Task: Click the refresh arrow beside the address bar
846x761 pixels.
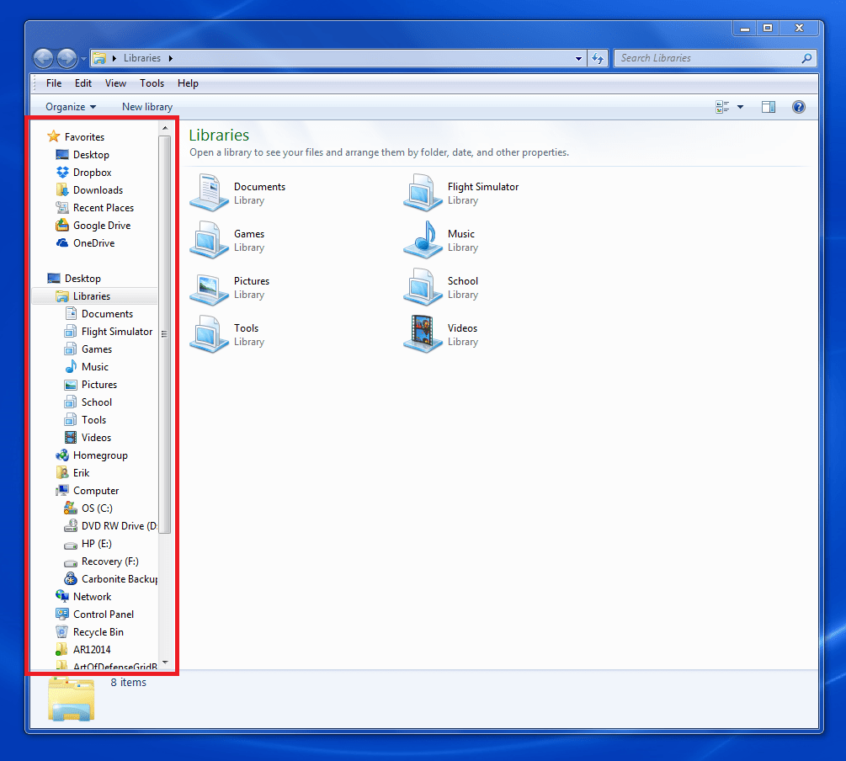Action: tap(598, 58)
